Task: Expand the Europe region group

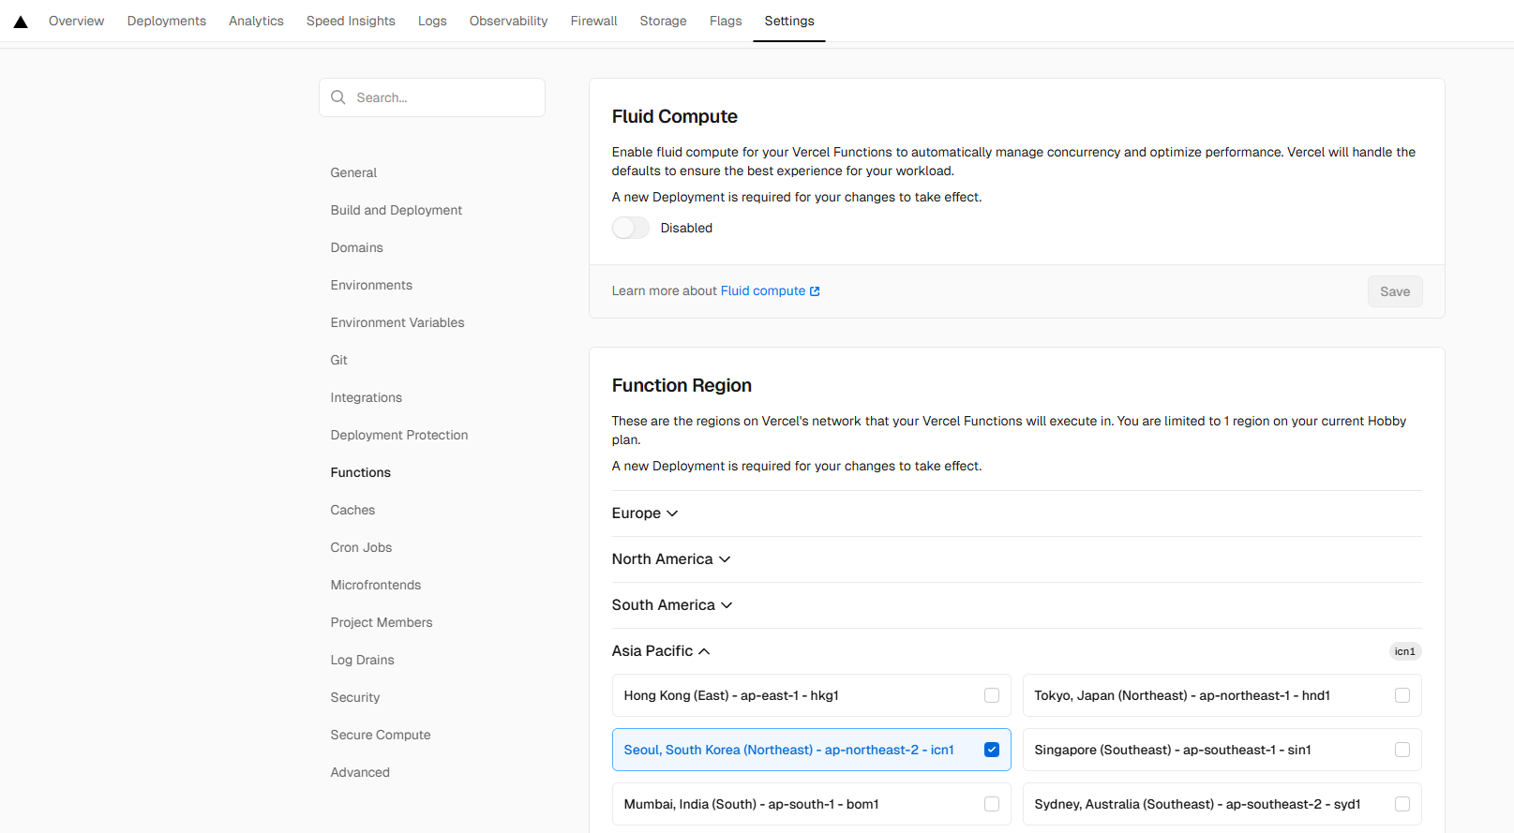Action: 645,513
